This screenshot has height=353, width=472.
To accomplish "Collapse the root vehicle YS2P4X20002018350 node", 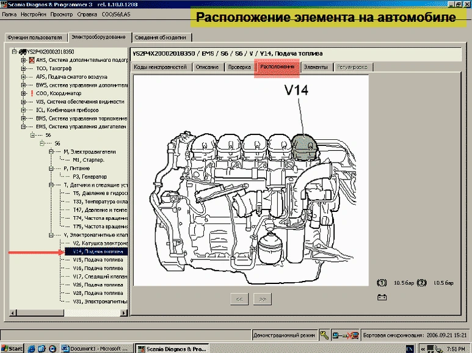I will coord(15,52).
